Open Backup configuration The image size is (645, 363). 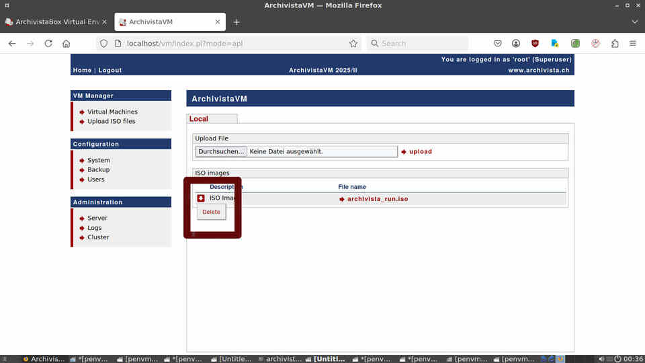pyautogui.click(x=98, y=169)
